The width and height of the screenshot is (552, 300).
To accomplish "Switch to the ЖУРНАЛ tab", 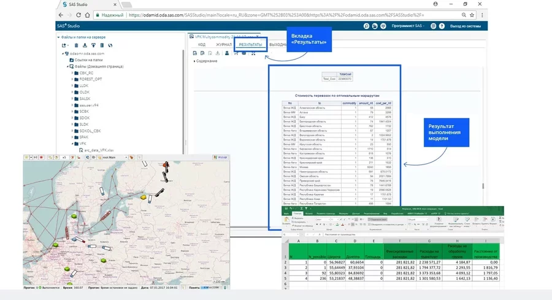I will point(224,45).
